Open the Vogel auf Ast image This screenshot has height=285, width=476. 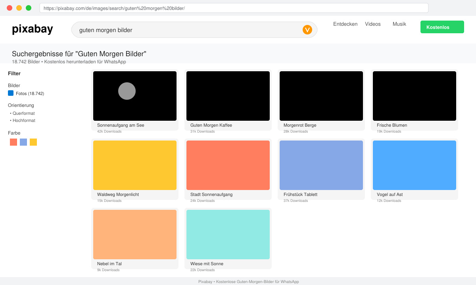click(x=415, y=165)
